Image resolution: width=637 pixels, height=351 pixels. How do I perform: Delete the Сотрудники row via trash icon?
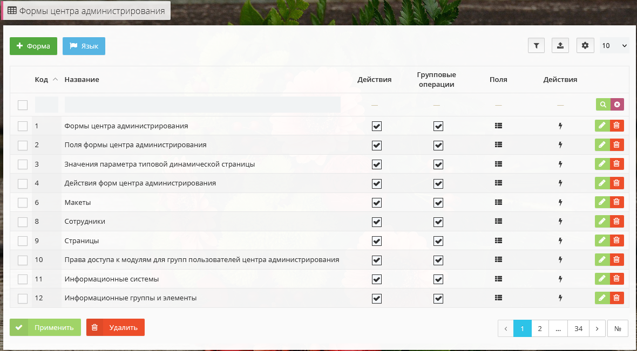click(x=616, y=221)
